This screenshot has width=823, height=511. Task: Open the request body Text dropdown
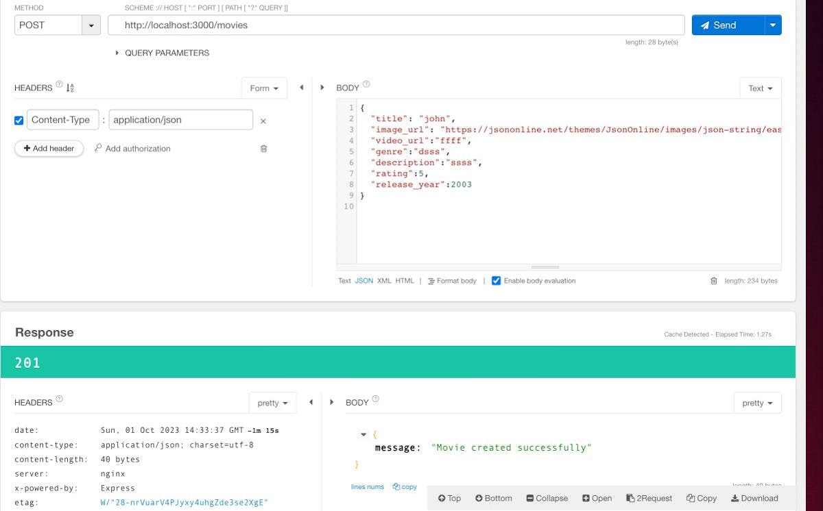(760, 88)
